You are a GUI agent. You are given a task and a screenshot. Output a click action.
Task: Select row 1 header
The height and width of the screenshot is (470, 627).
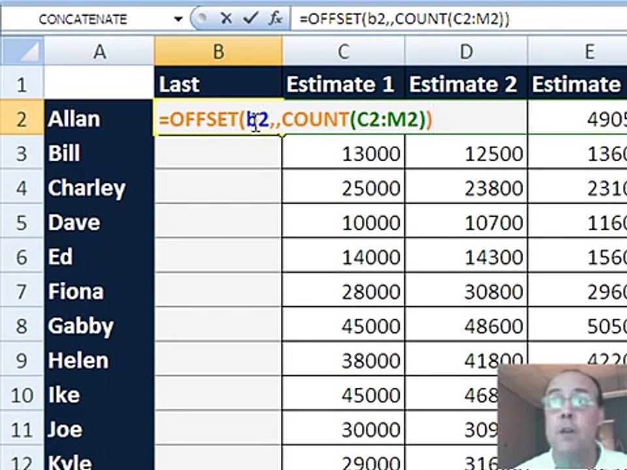coord(22,84)
